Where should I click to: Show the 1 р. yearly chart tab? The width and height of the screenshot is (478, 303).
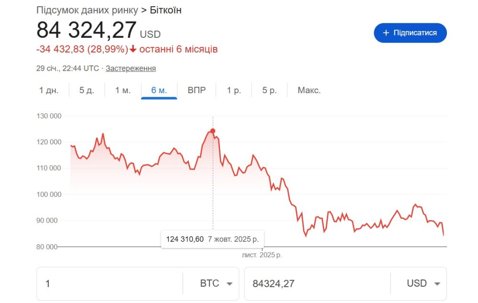tap(234, 90)
